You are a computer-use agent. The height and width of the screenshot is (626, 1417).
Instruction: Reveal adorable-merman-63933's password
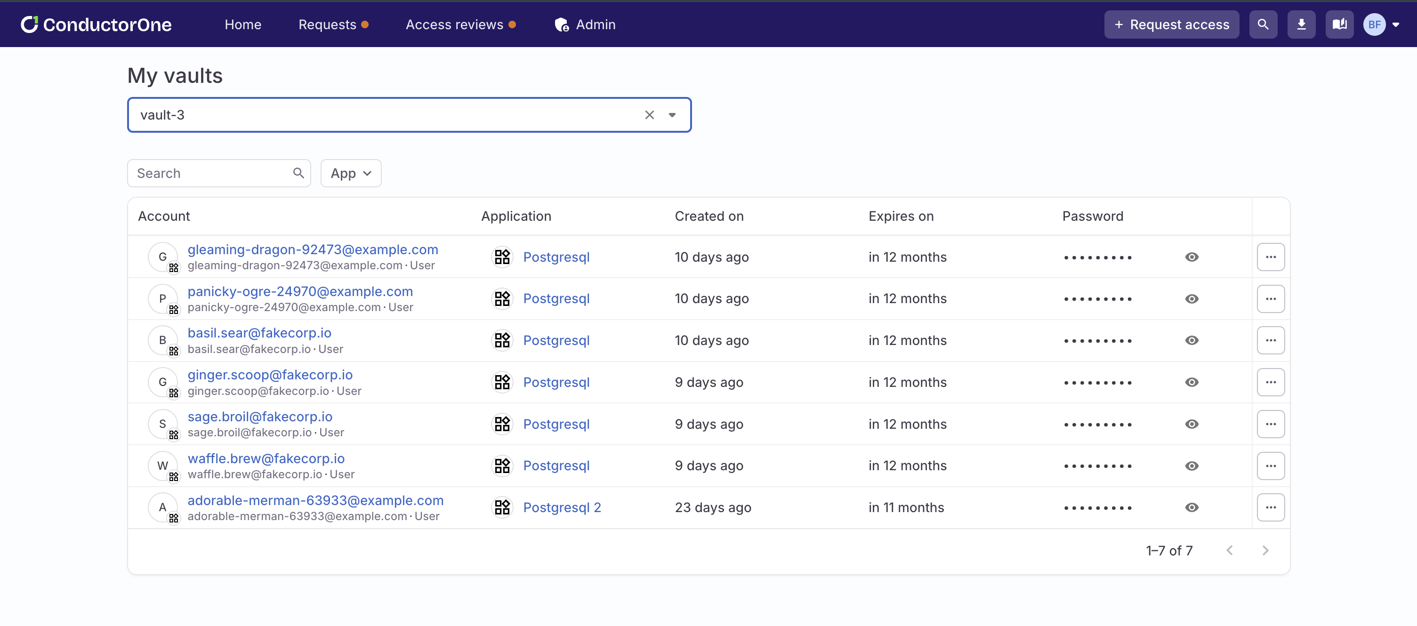click(1192, 507)
